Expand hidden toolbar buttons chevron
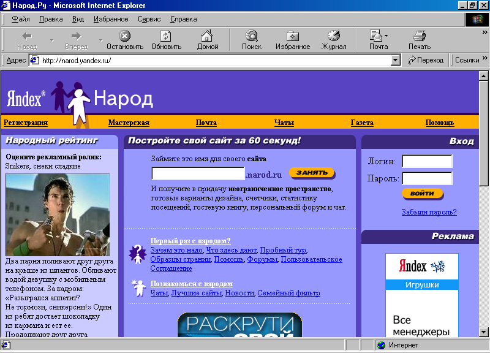The height and width of the screenshot is (353, 490). [484, 32]
